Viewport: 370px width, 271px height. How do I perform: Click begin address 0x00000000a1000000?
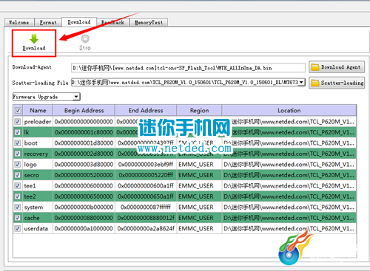pyautogui.click(x=84, y=229)
